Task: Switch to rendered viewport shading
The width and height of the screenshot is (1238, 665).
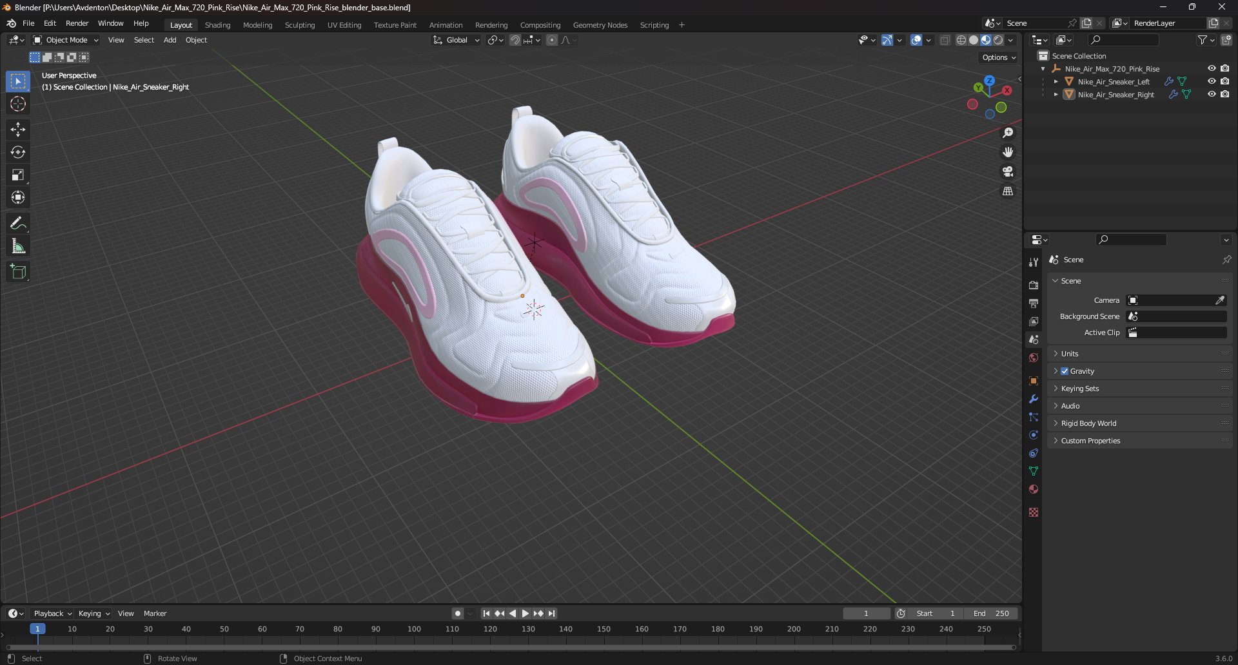Action: point(998,40)
